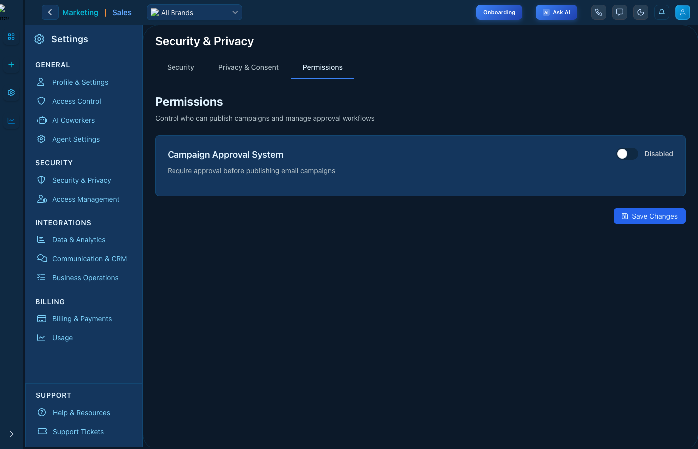Click the ticket icon beside Support Tickets
698x449 pixels.
tap(42, 431)
